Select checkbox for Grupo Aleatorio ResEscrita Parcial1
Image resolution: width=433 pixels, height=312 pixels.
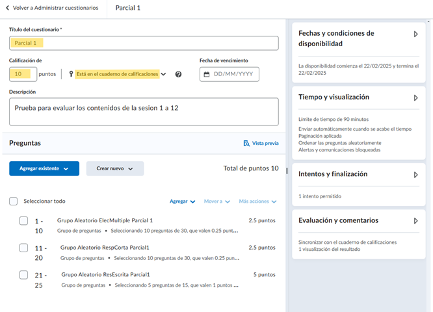pos(23,274)
